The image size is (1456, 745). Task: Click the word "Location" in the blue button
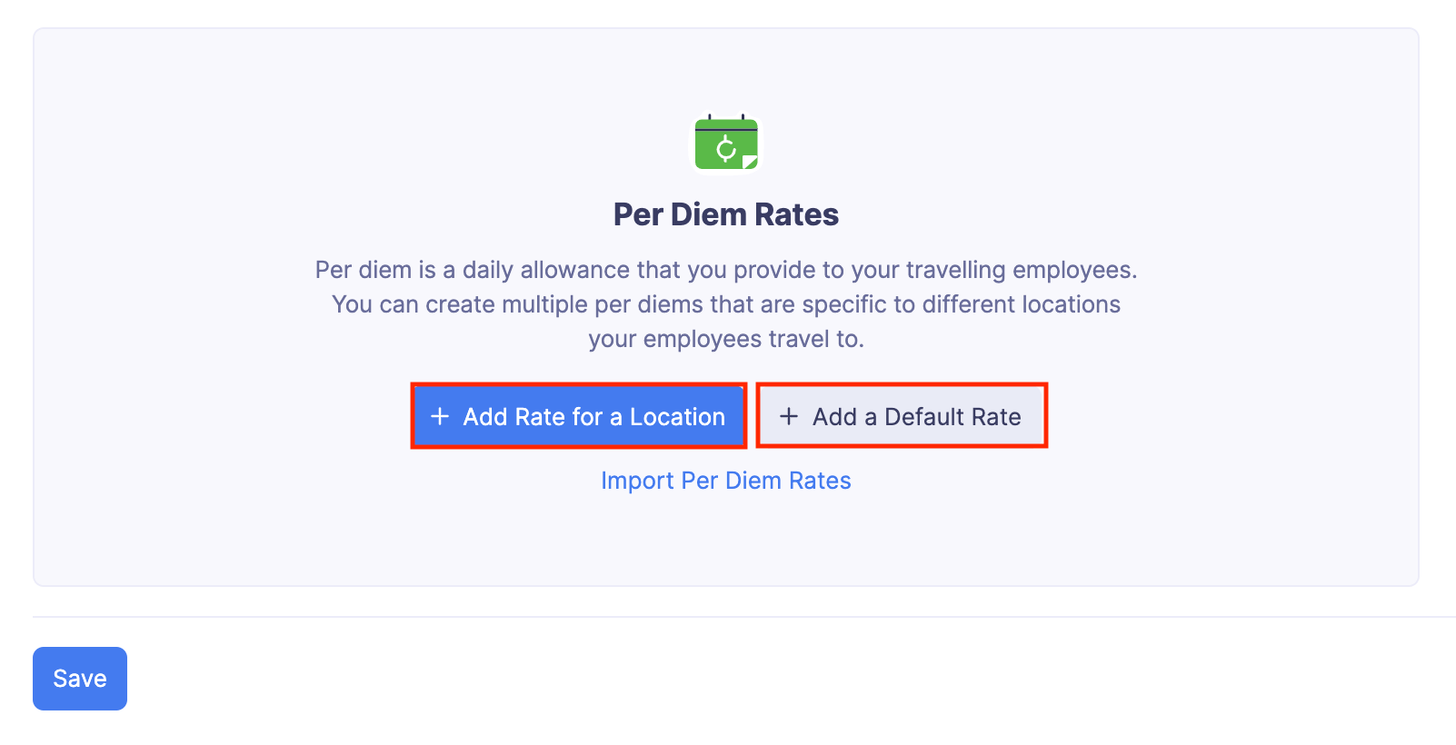tap(677, 417)
